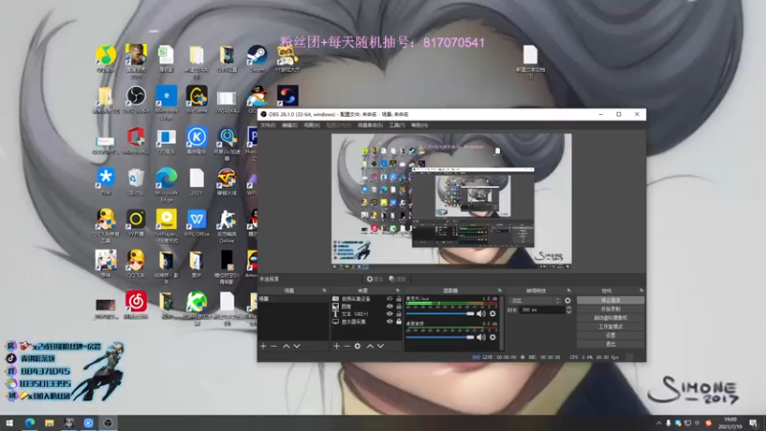Open the YY开播 camera icon shortcut

pyautogui.click(x=136, y=223)
